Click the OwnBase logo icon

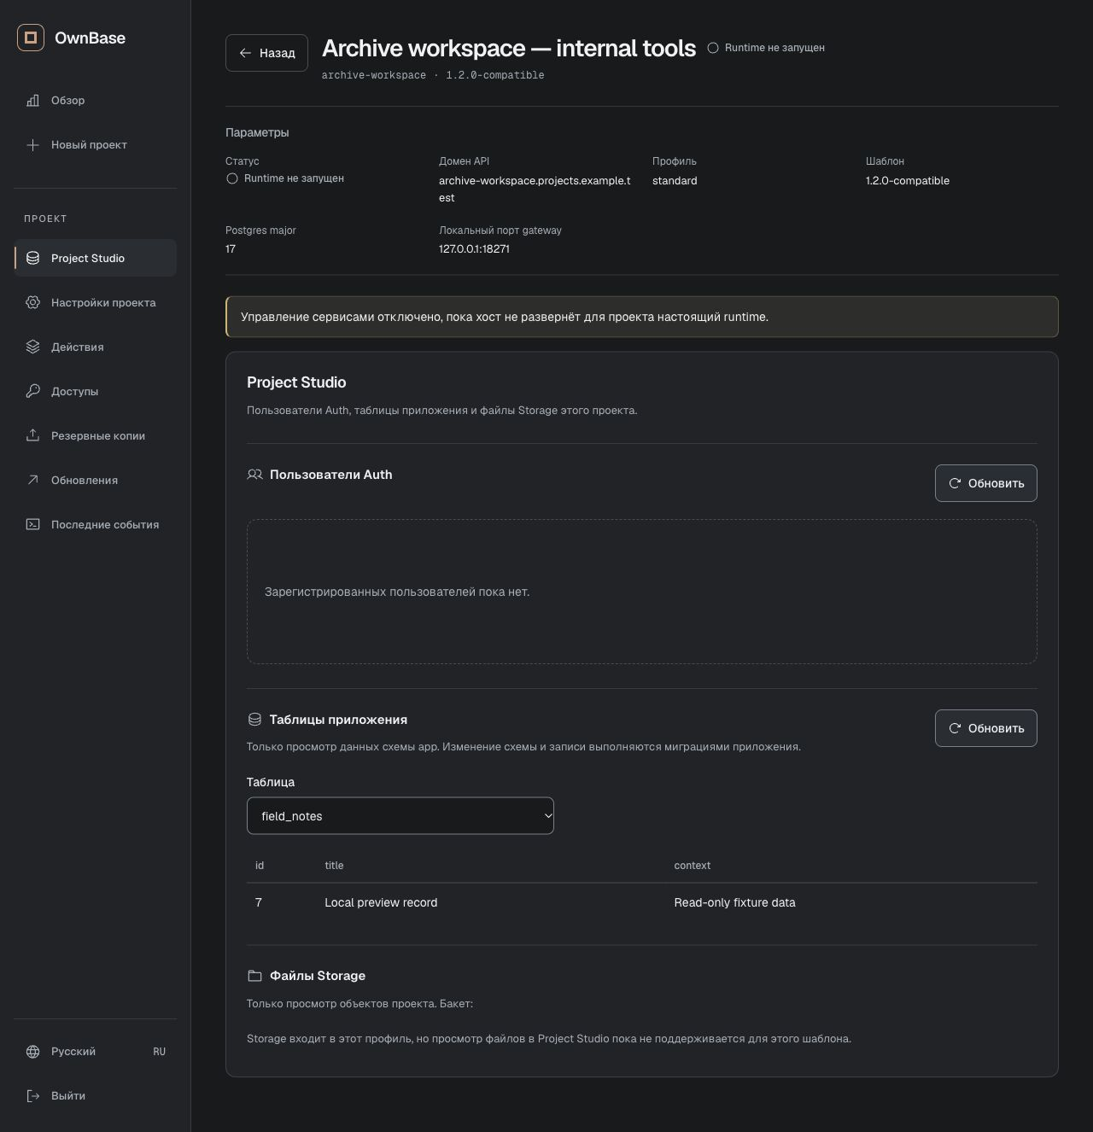(x=31, y=38)
